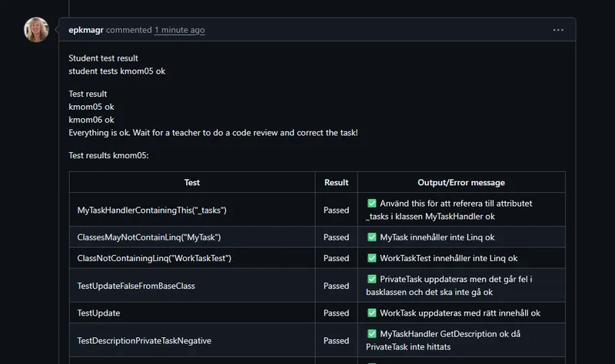Click green checkmark in MyTaskHandlerContainingThis row
Screen dimensions: 615x364
372,204
